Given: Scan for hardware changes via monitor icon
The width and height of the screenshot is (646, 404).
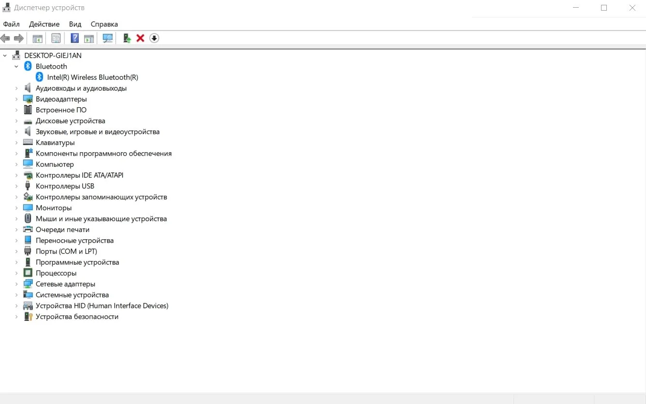Looking at the screenshot, I should point(108,38).
